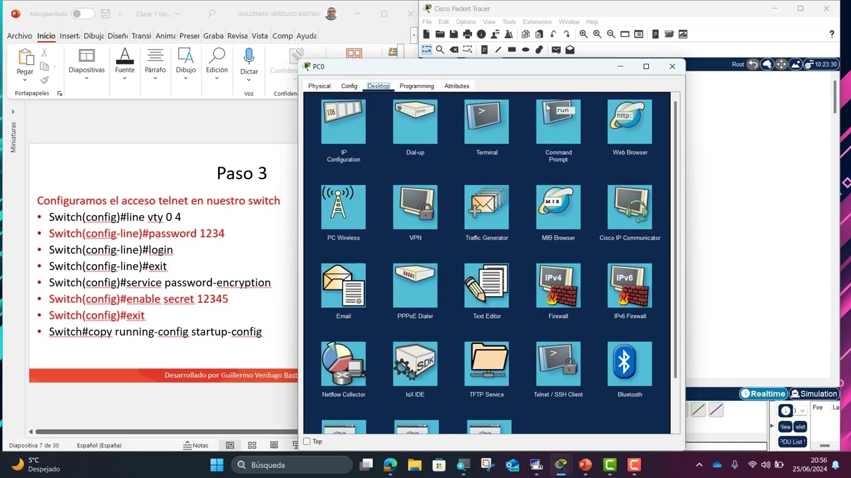This screenshot has width=851, height=478.
Task: Expand the Fuente group dropdown
Action: point(124,78)
